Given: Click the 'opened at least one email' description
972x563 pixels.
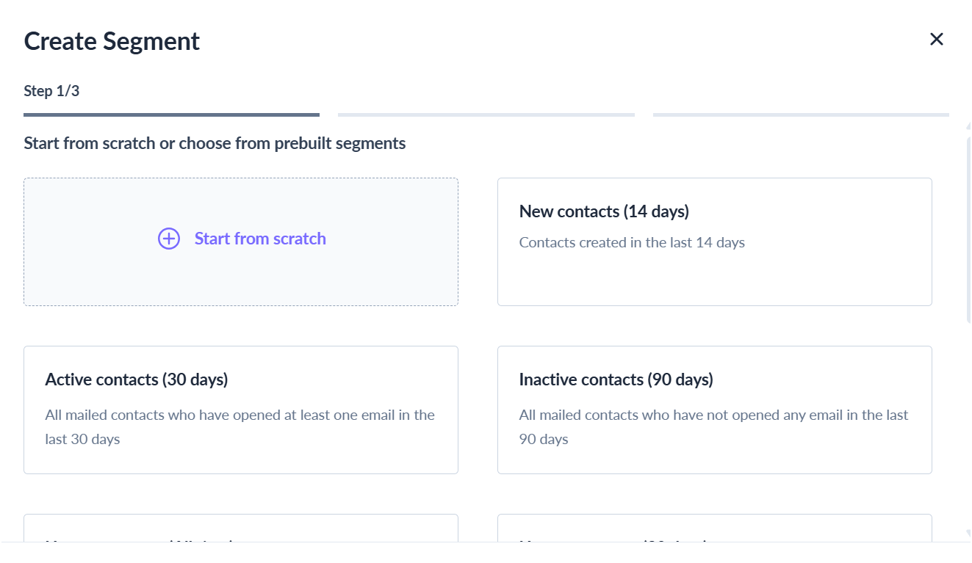Looking at the screenshot, I should [x=240, y=426].
